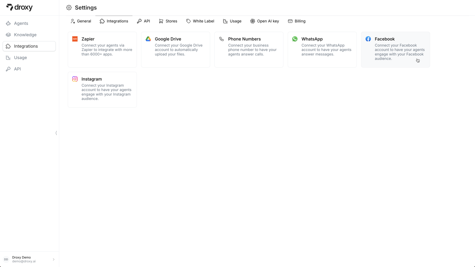
Task: Click the DD avatar in sidebar footer
Action: tap(6, 259)
